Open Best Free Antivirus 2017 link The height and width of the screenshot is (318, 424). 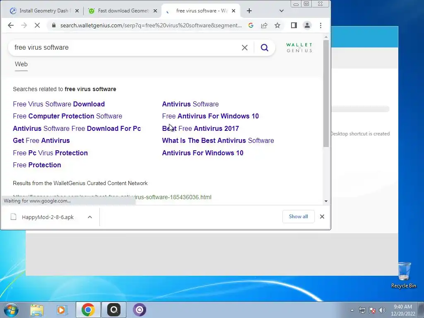[200, 128]
